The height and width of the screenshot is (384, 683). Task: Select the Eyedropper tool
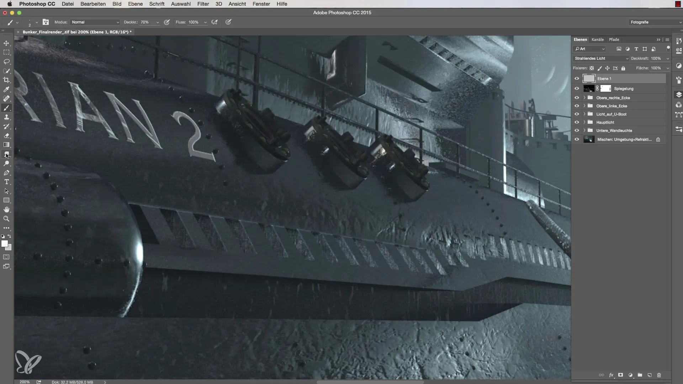(6, 89)
